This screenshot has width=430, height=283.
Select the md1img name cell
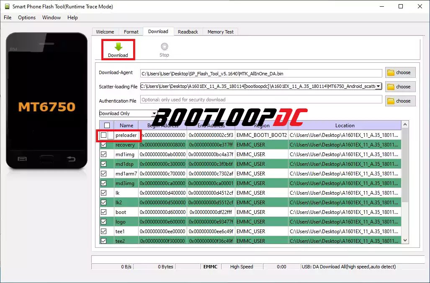(x=125, y=154)
